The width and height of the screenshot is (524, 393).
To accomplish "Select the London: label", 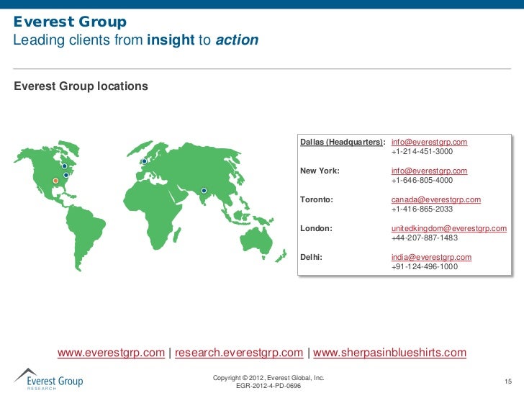I will 316,228.
